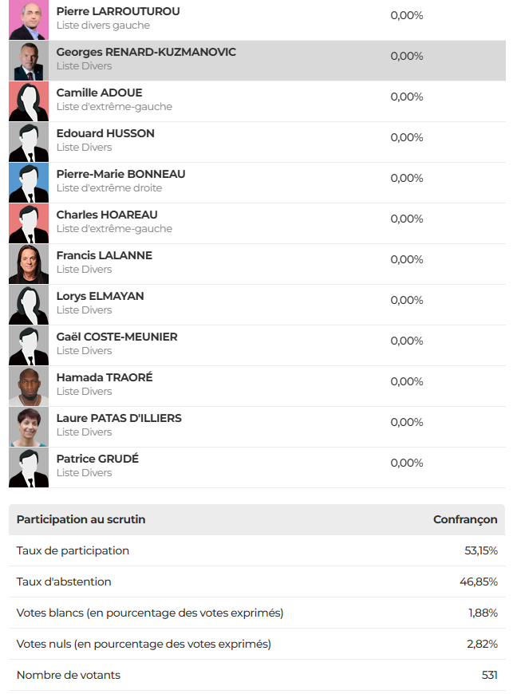The height and width of the screenshot is (694, 517).
Task: Click the Participation au scrutin header
Action: pyautogui.click(x=81, y=519)
